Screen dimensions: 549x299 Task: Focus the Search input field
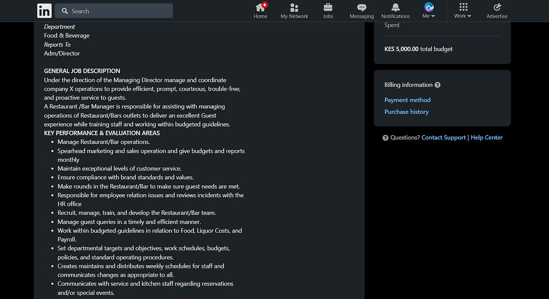pos(113,11)
